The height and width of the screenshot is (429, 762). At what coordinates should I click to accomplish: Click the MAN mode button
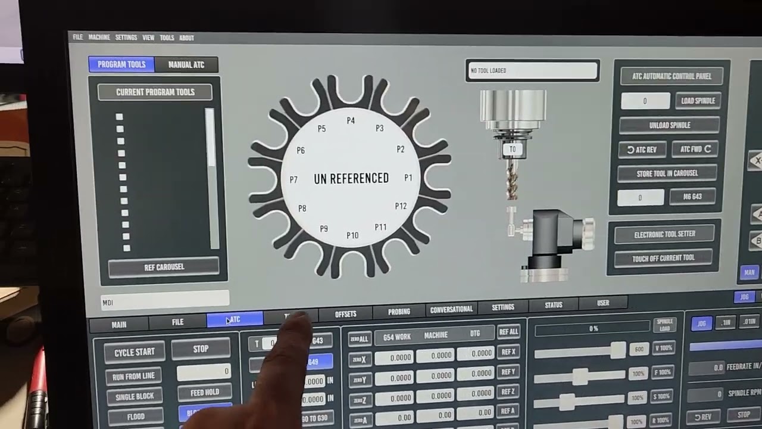tap(749, 272)
